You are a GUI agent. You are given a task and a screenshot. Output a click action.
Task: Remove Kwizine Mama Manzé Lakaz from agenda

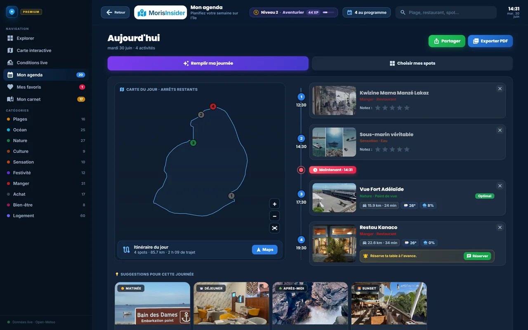point(500,89)
